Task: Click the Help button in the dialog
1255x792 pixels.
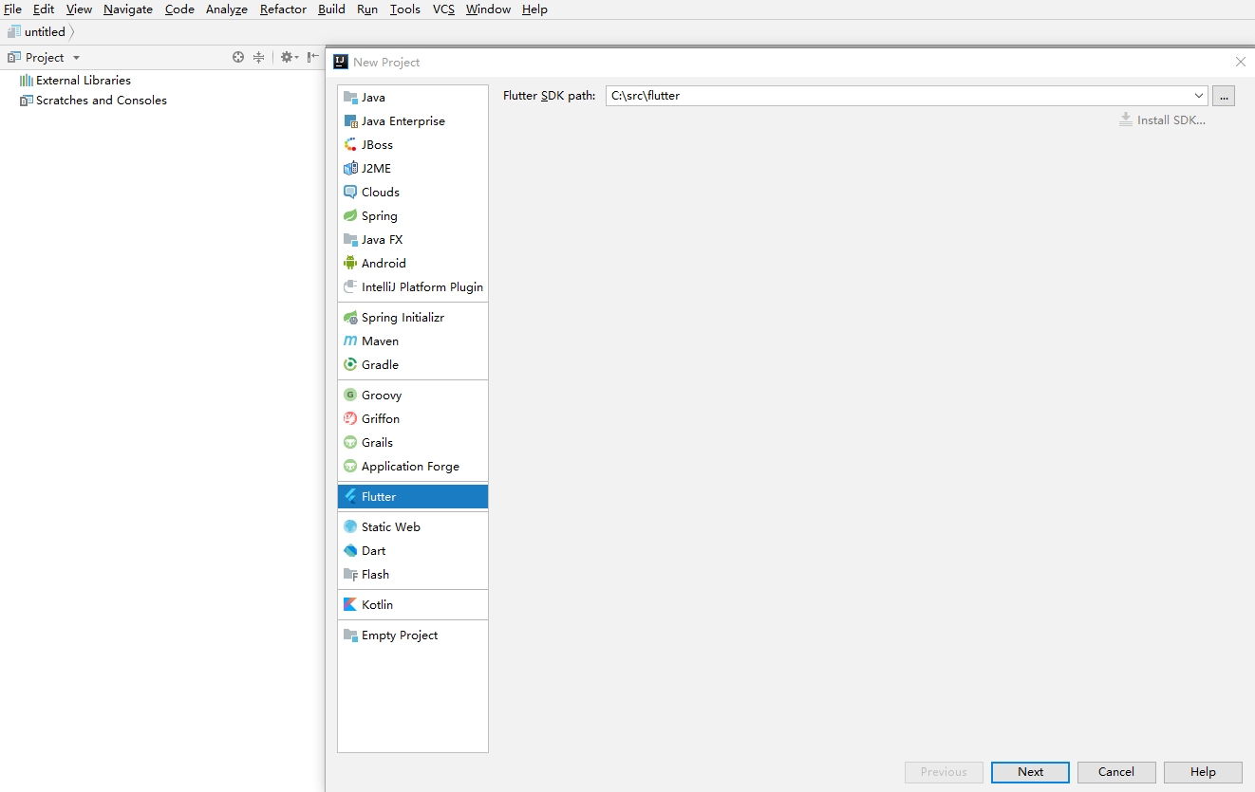Action: pyautogui.click(x=1203, y=772)
